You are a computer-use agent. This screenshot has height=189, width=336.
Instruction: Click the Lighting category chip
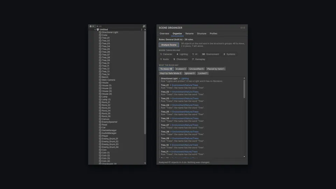pyautogui.click(x=182, y=54)
